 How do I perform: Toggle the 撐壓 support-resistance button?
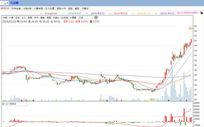click(49, 18)
